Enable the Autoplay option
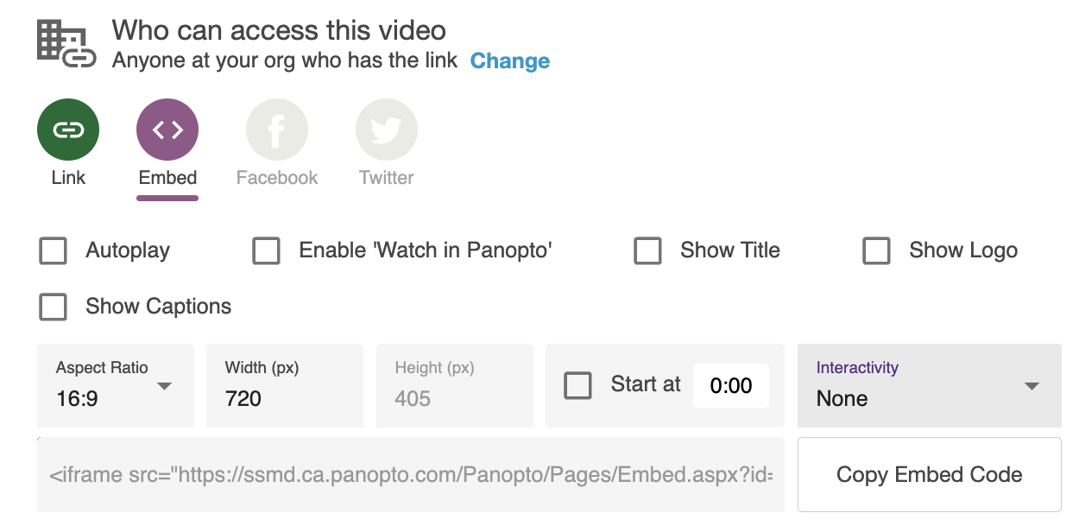This screenshot has width=1079, height=532. [x=53, y=250]
